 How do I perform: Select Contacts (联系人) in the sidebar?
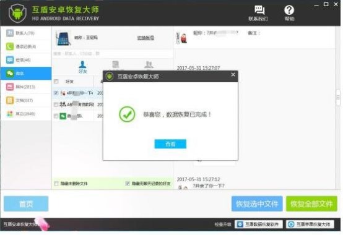coord(26,33)
